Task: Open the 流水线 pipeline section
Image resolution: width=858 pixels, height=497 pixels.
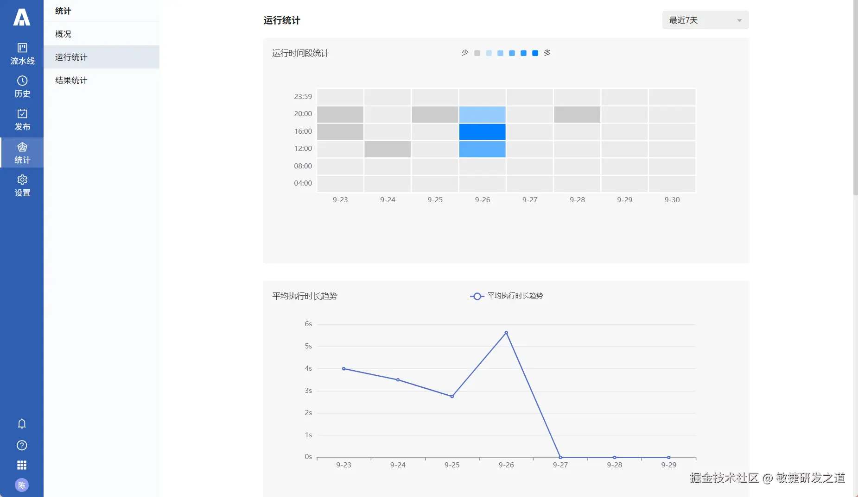Action: click(22, 54)
